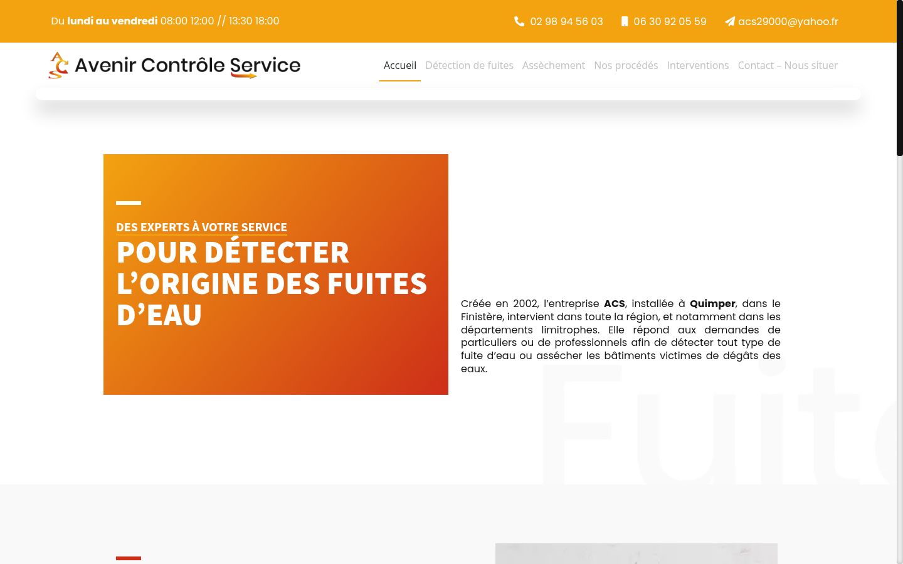Click the opening hours text in top bar
Viewport: 903px width, 564px height.
(x=165, y=21)
